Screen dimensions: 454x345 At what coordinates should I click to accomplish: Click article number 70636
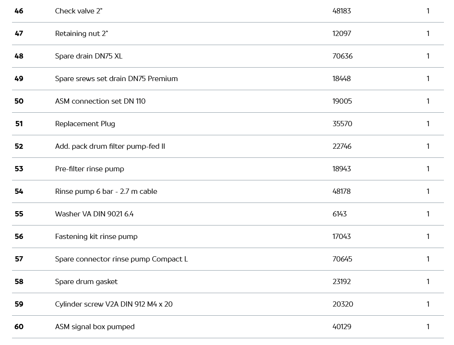pyautogui.click(x=343, y=56)
